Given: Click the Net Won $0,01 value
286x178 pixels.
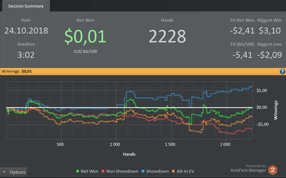Looking at the screenshot, I should point(85,36).
